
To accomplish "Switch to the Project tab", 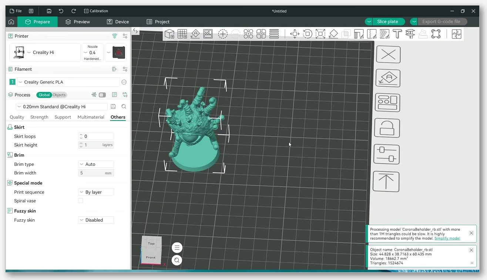I will click(158, 21).
